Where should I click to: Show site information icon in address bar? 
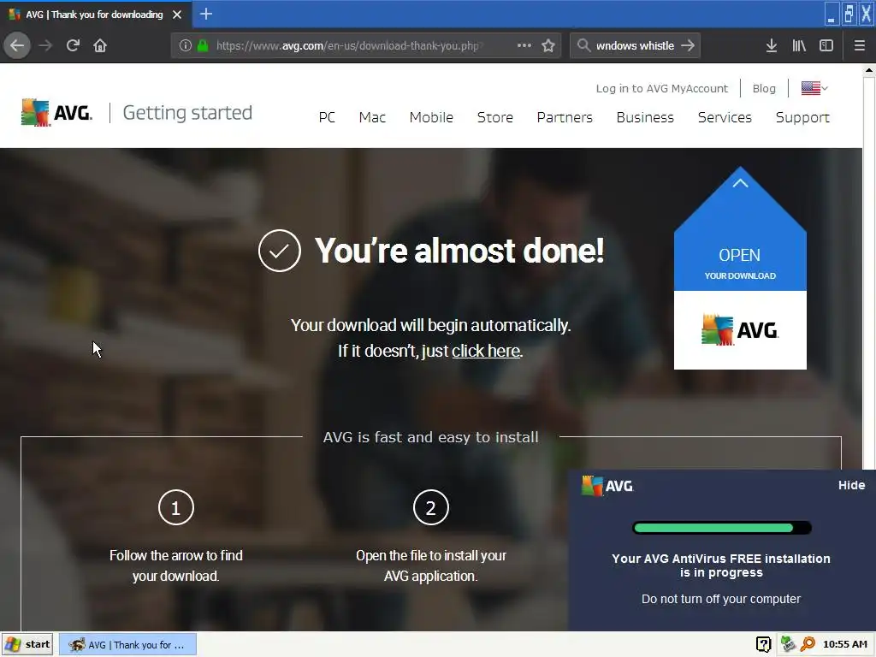185,45
